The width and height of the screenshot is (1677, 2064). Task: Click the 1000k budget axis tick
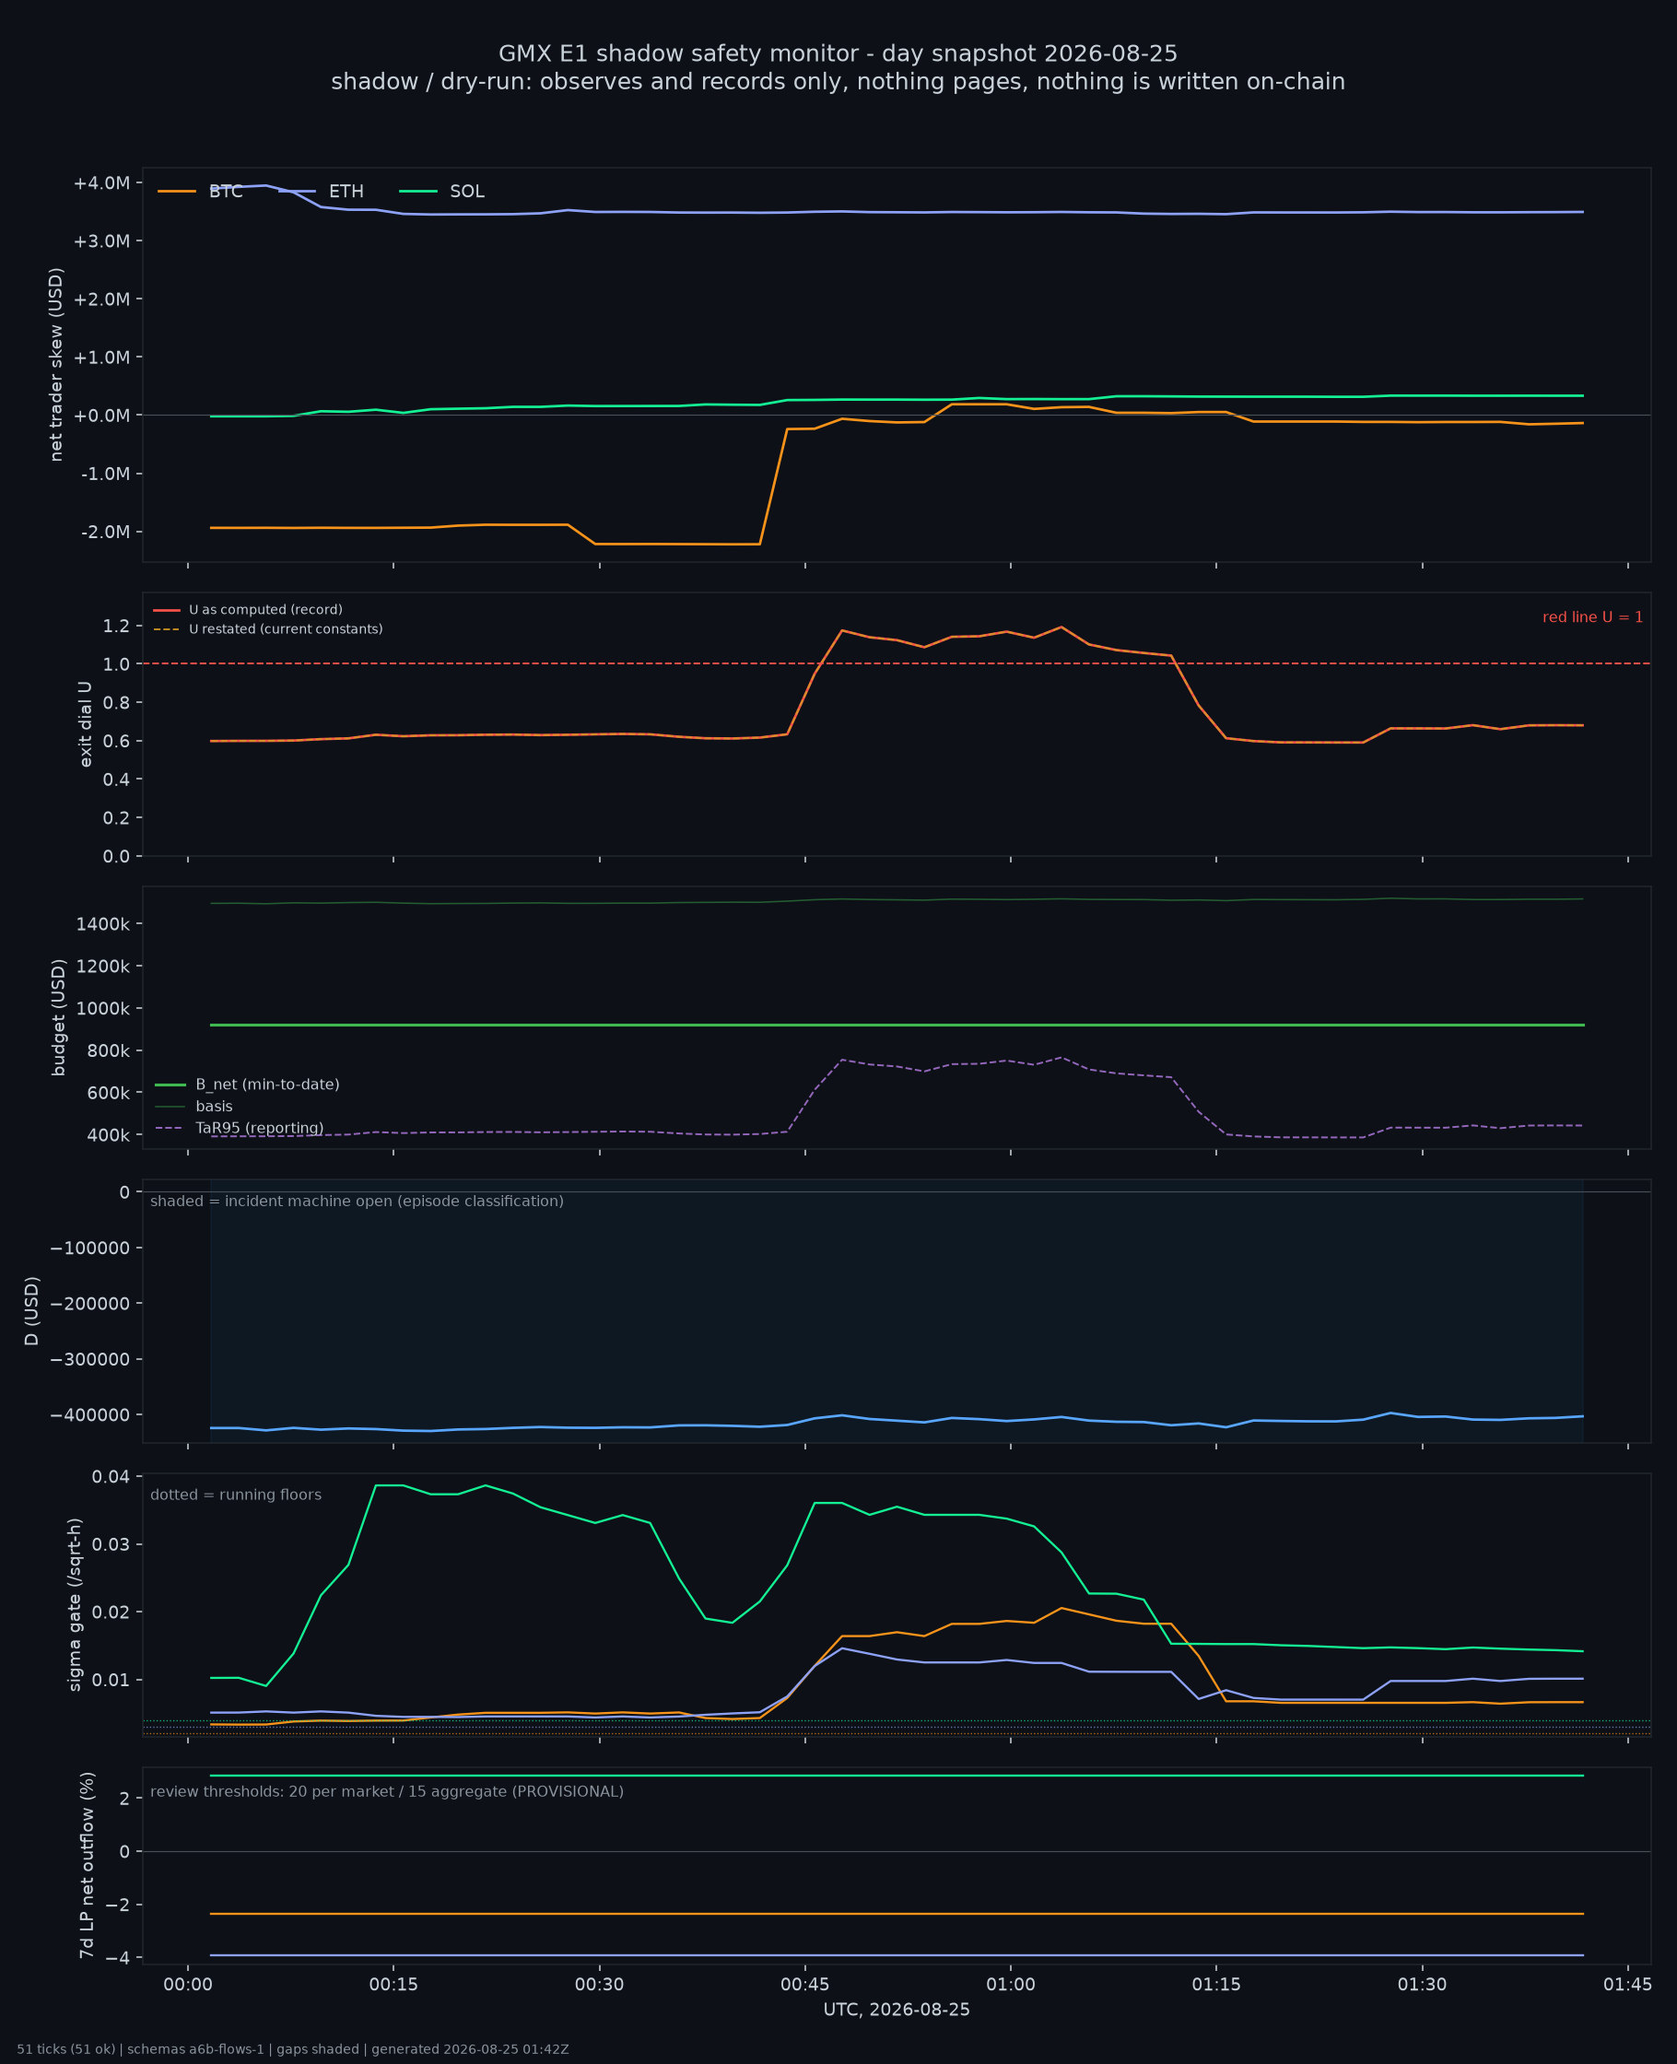[x=102, y=1008]
